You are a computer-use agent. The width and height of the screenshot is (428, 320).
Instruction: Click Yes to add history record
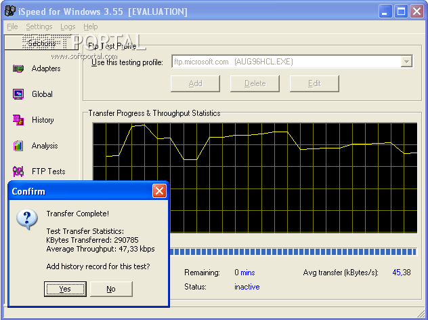[65, 289]
